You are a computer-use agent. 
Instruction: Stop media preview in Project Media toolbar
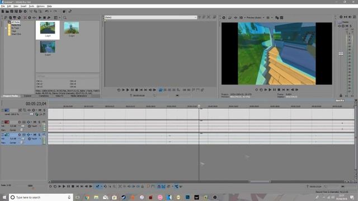point(45,17)
